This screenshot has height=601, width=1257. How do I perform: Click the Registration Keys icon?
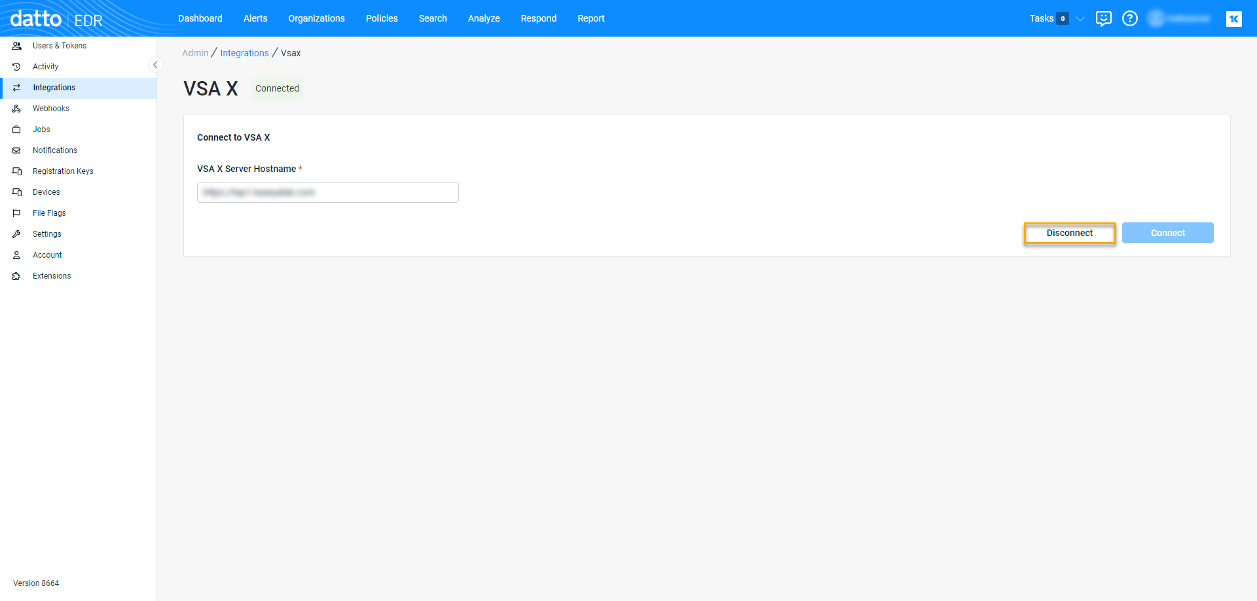pyautogui.click(x=17, y=171)
